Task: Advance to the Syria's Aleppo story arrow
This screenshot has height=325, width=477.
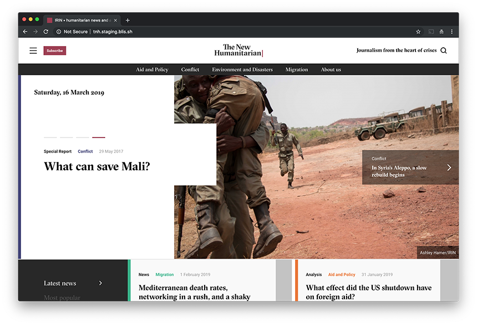Action: (449, 167)
